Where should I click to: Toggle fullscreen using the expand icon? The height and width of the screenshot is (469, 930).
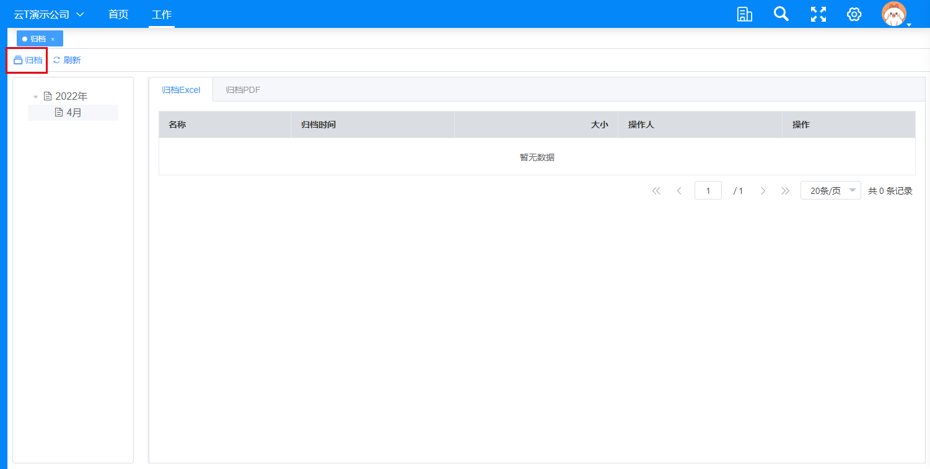tap(818, 14)
